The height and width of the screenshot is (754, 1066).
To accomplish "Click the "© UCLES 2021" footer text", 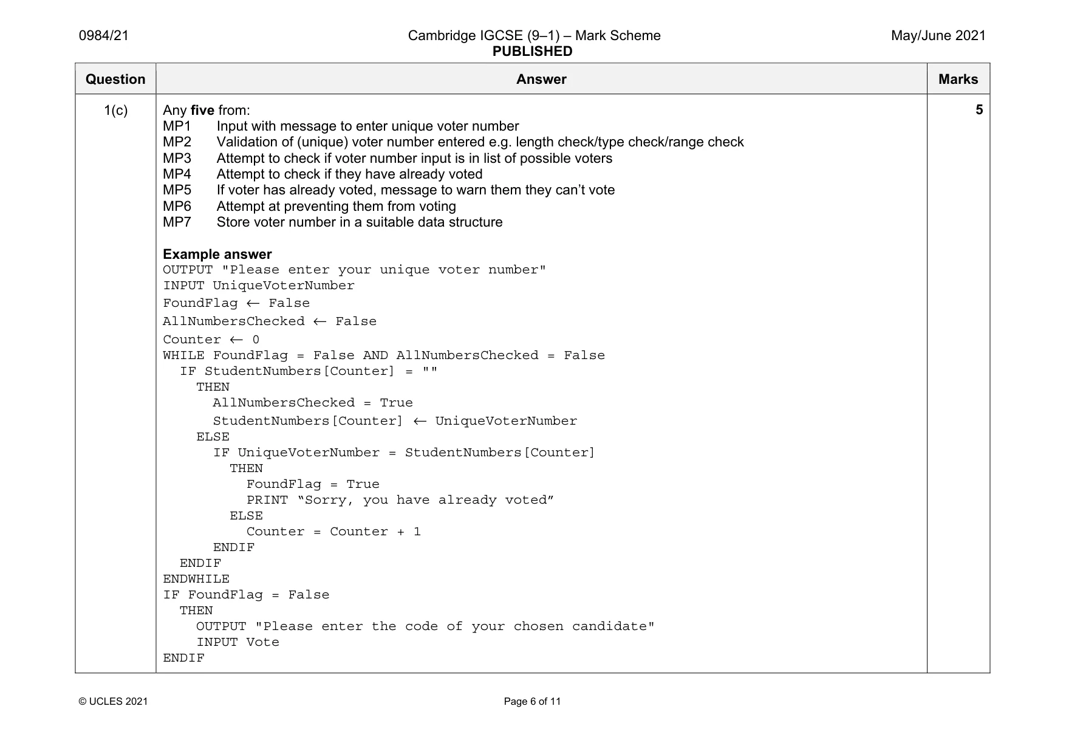I will [x=114, y=701].
